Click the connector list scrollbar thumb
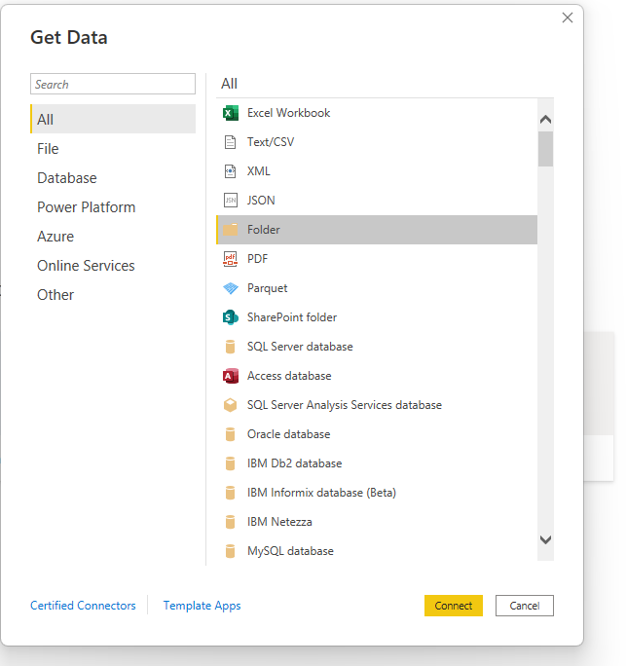 (546, 149)
